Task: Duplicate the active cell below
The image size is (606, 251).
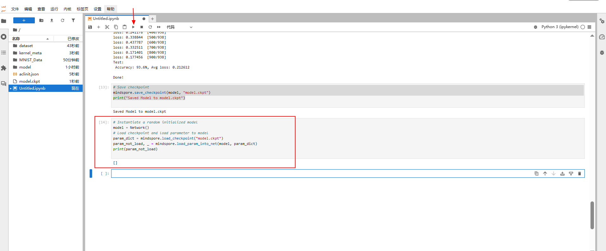Action: [x=537, y=174]
